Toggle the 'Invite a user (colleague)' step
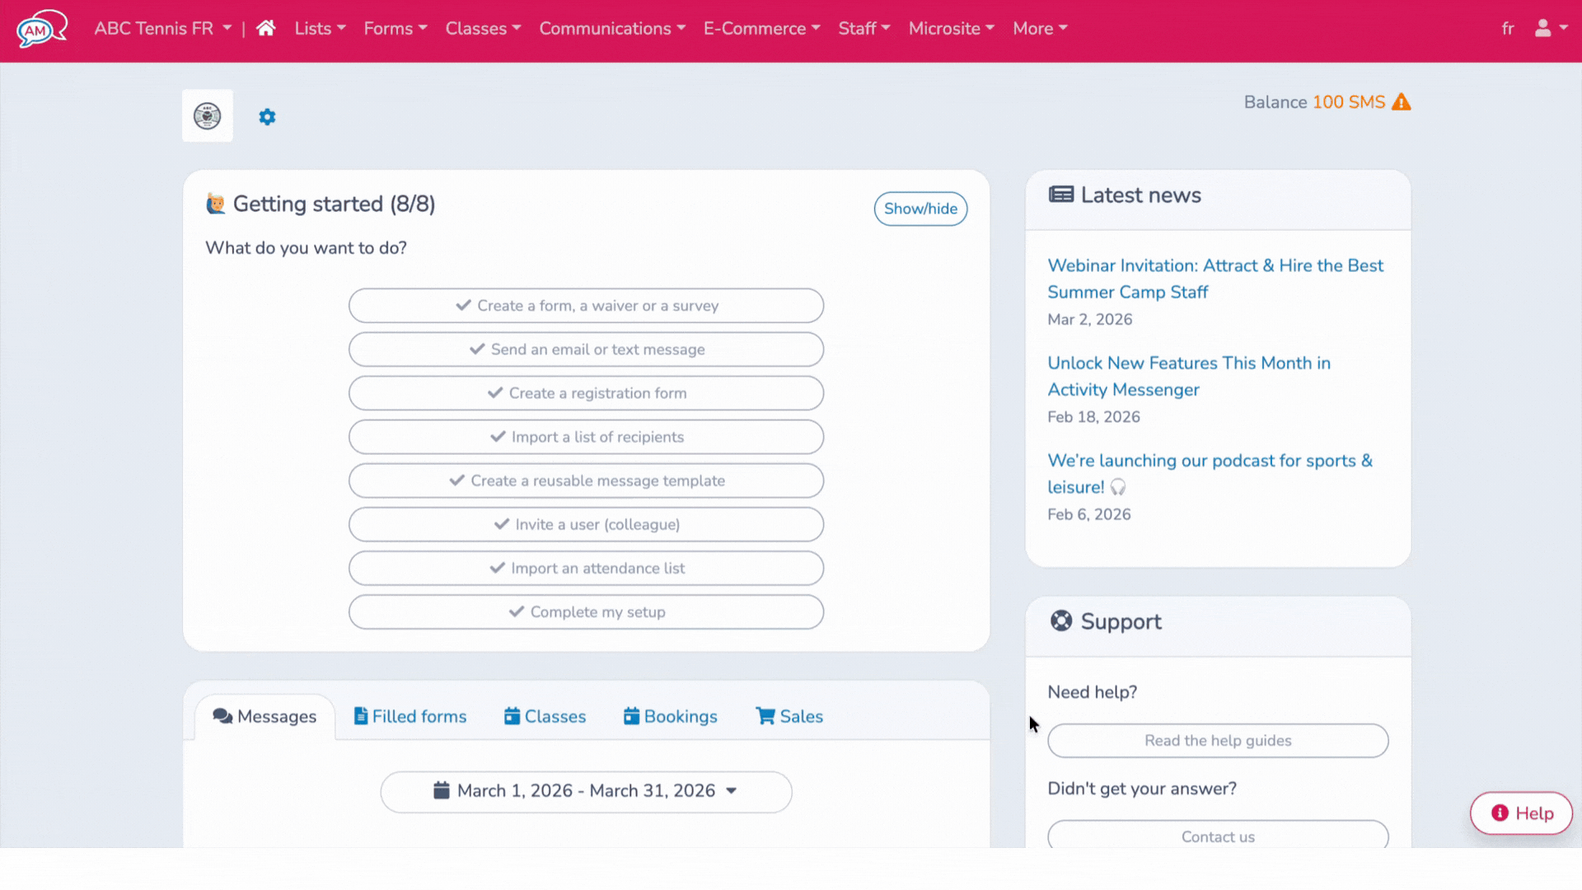The height and width of the screenshot is (890, 1582). tap(586, 524)
